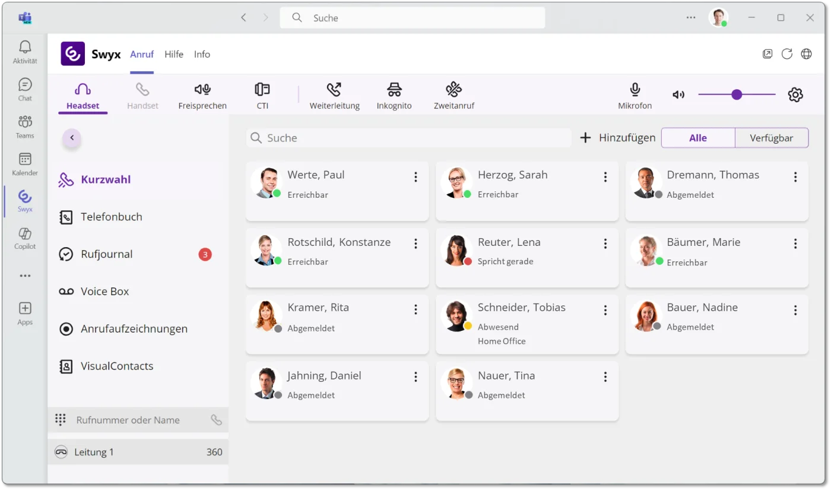Click the Rufnummer oder Name field

coord(138,420)
